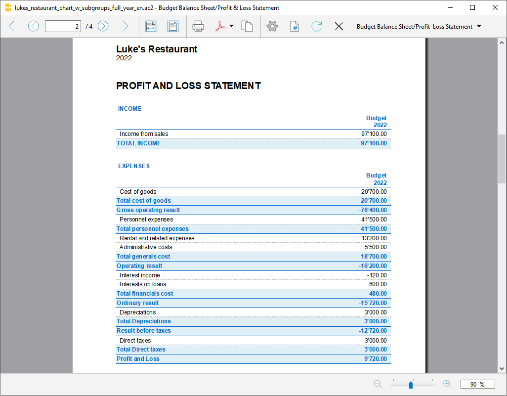Toggle fit page width view
Viewport: 507px width, 396px height.
(x=151, y=26)
